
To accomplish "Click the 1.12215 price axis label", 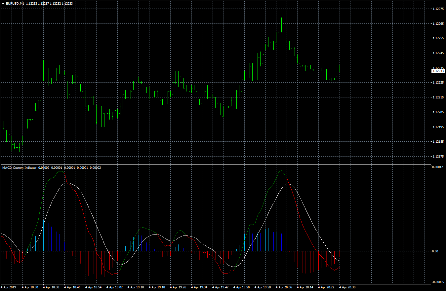I will pos(438,97).
